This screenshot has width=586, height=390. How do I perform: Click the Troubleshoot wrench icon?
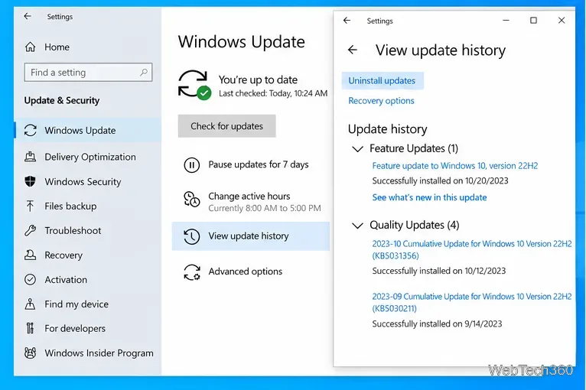[x=31, y=230]
